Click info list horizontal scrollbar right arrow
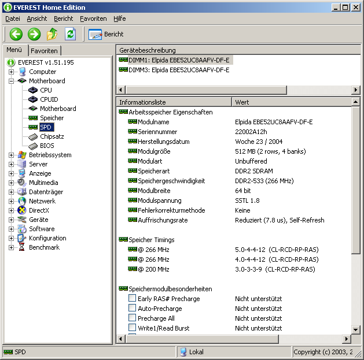Screen dimensions: 364x360 coord(347,339)
